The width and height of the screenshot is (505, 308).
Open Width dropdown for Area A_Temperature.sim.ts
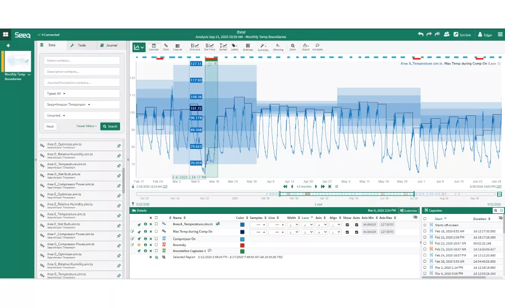click(293, 225)
